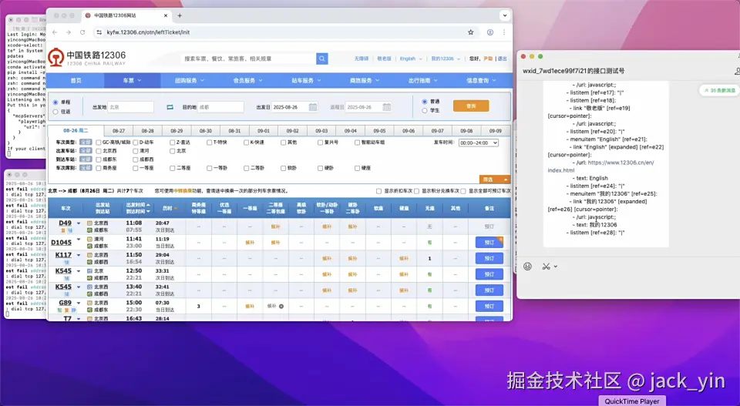Book train D1045 with 预订
The width and height of the screenshot is (740, 406).
[489, 243]
